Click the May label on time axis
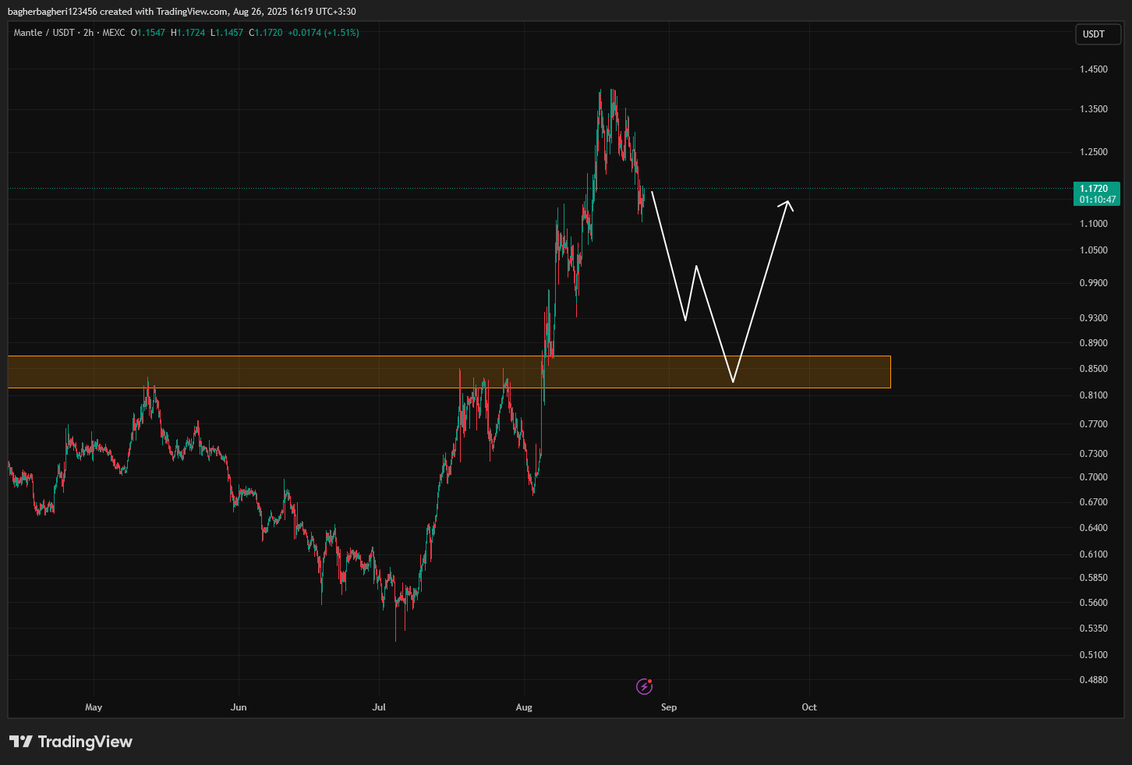 pyautogui.click(x=94, y=707)
